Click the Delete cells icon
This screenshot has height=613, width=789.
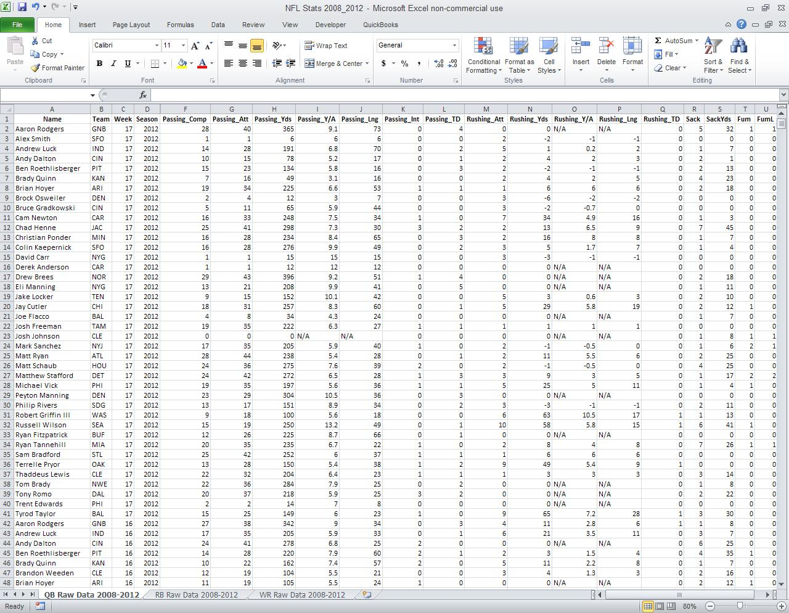[606, 48]
